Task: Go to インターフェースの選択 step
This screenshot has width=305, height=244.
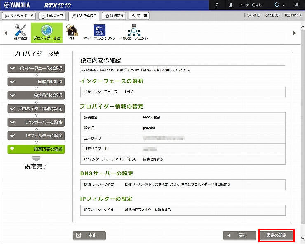Action: point(36,68)
